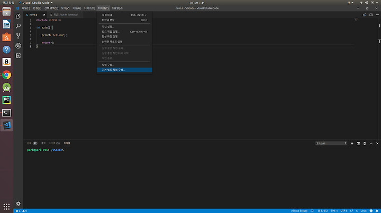The height and width of the screenshot is (213, 381).
Task: Open the 1: bash terminal selector dropdown
Action: pos(331,143)
